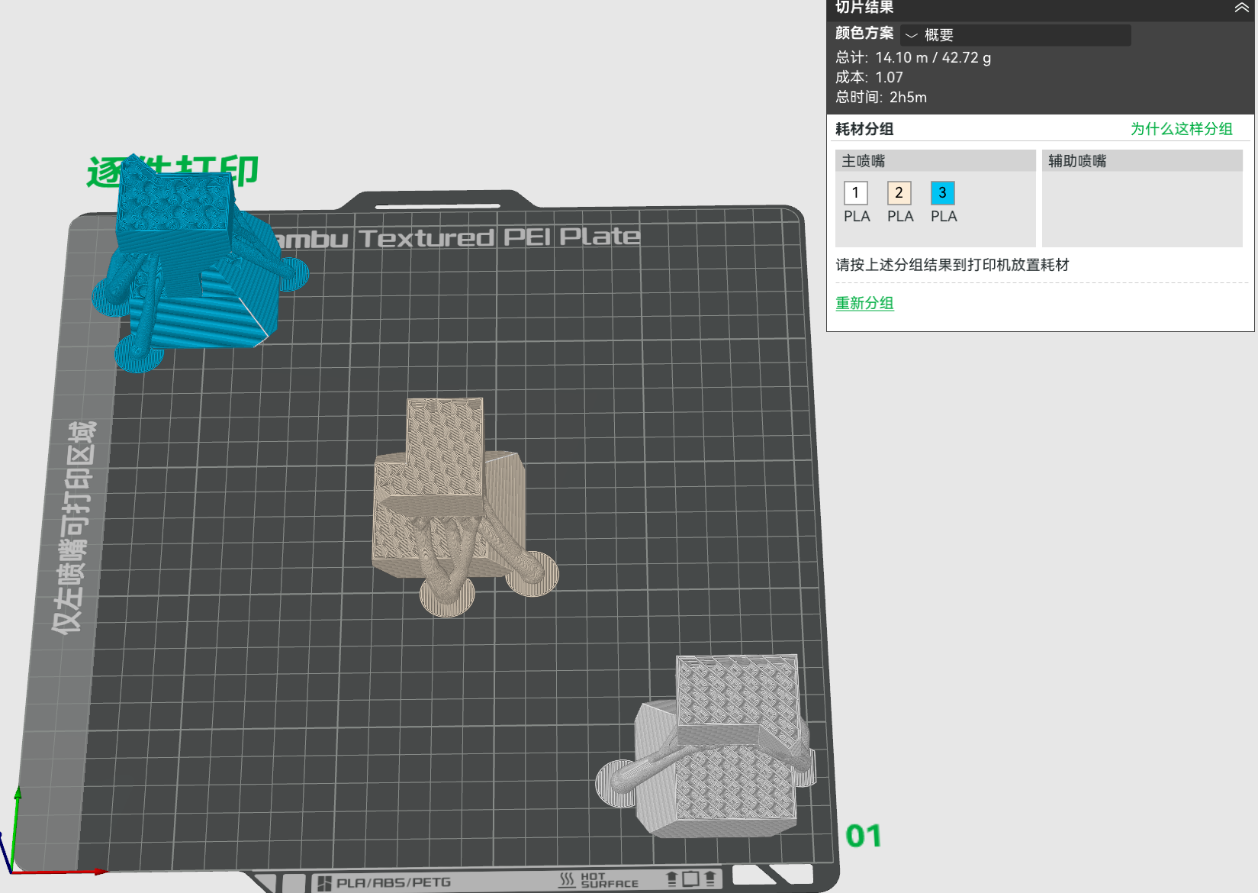Click the 仅左喷嘴可打印区域 strip label

pyautogui.click(x=74, y=527)
